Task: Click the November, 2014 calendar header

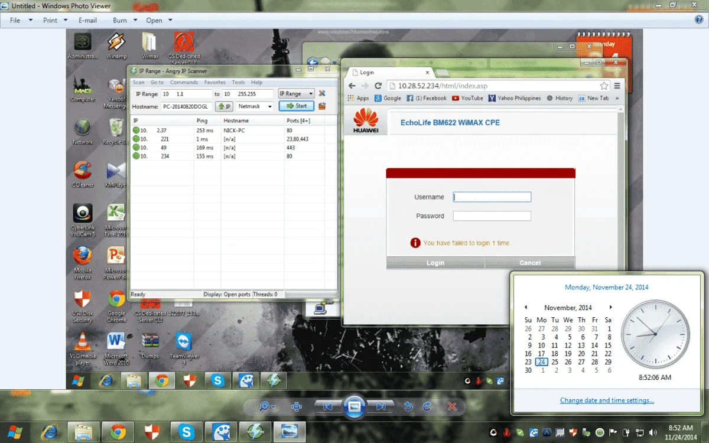Action: 568,308
